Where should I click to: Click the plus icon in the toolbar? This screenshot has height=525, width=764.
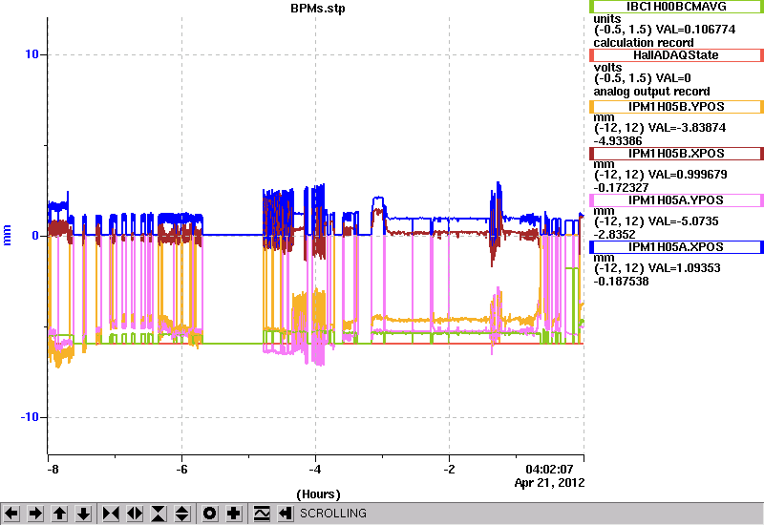coord(234,514)
